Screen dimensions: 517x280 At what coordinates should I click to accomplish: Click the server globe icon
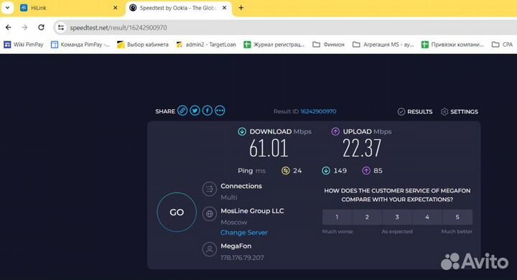coord(210,214)
